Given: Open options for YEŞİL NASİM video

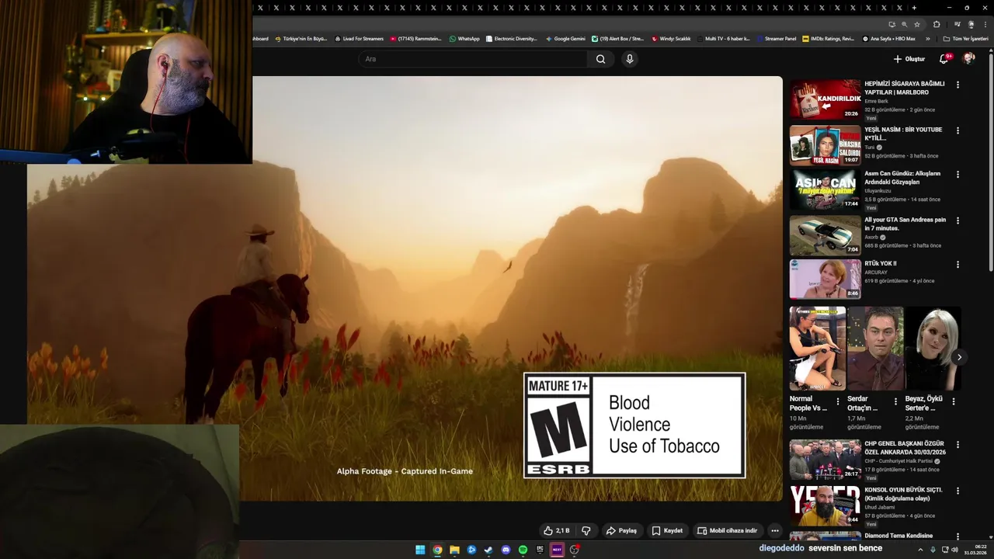Looking at the screenshot, I should coord(958,130).
